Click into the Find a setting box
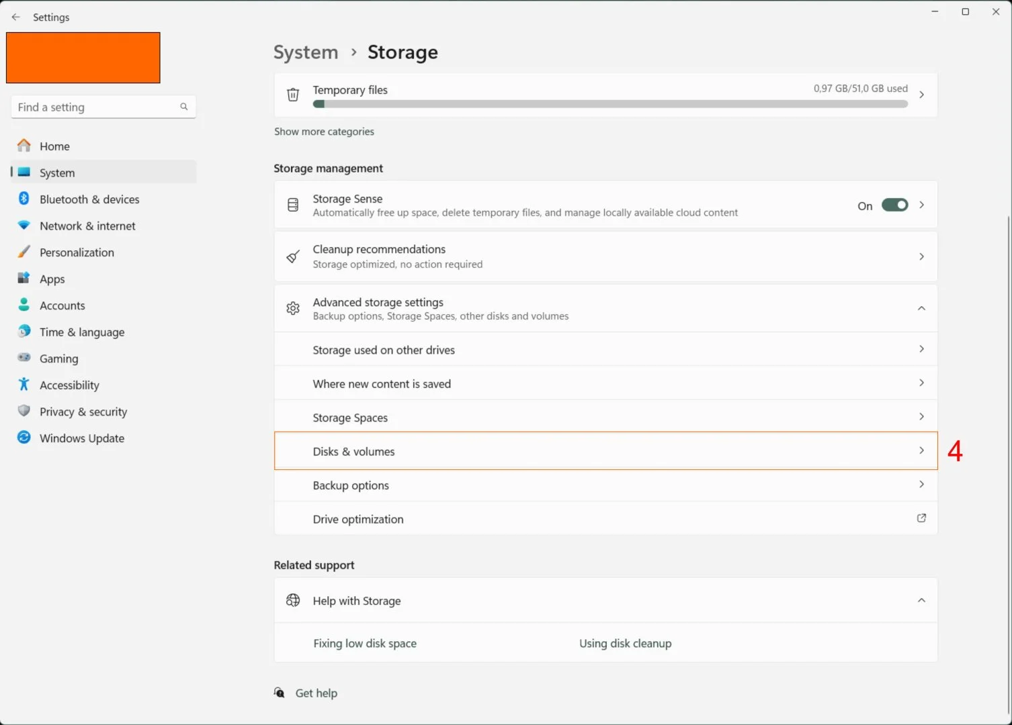Image resolution: width=1012 pixels, height=725 pixels. click(x=103, y=107)
